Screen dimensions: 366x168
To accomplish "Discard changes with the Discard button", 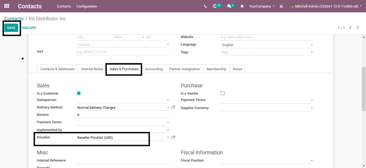I will pyautogui.click(x=29, y=28).
